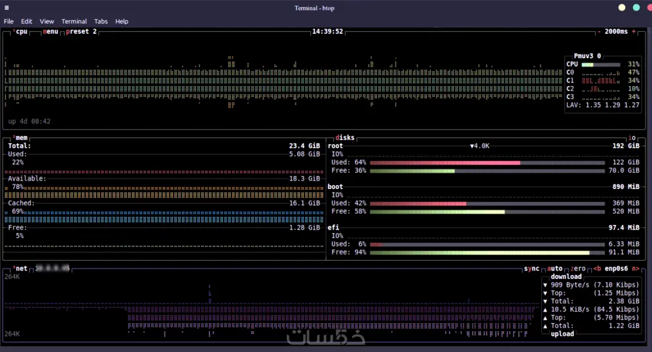Screen dimensions: 652x352
Task: Click the boot disk Used 42% bar
Action: [x=487, y=203]
